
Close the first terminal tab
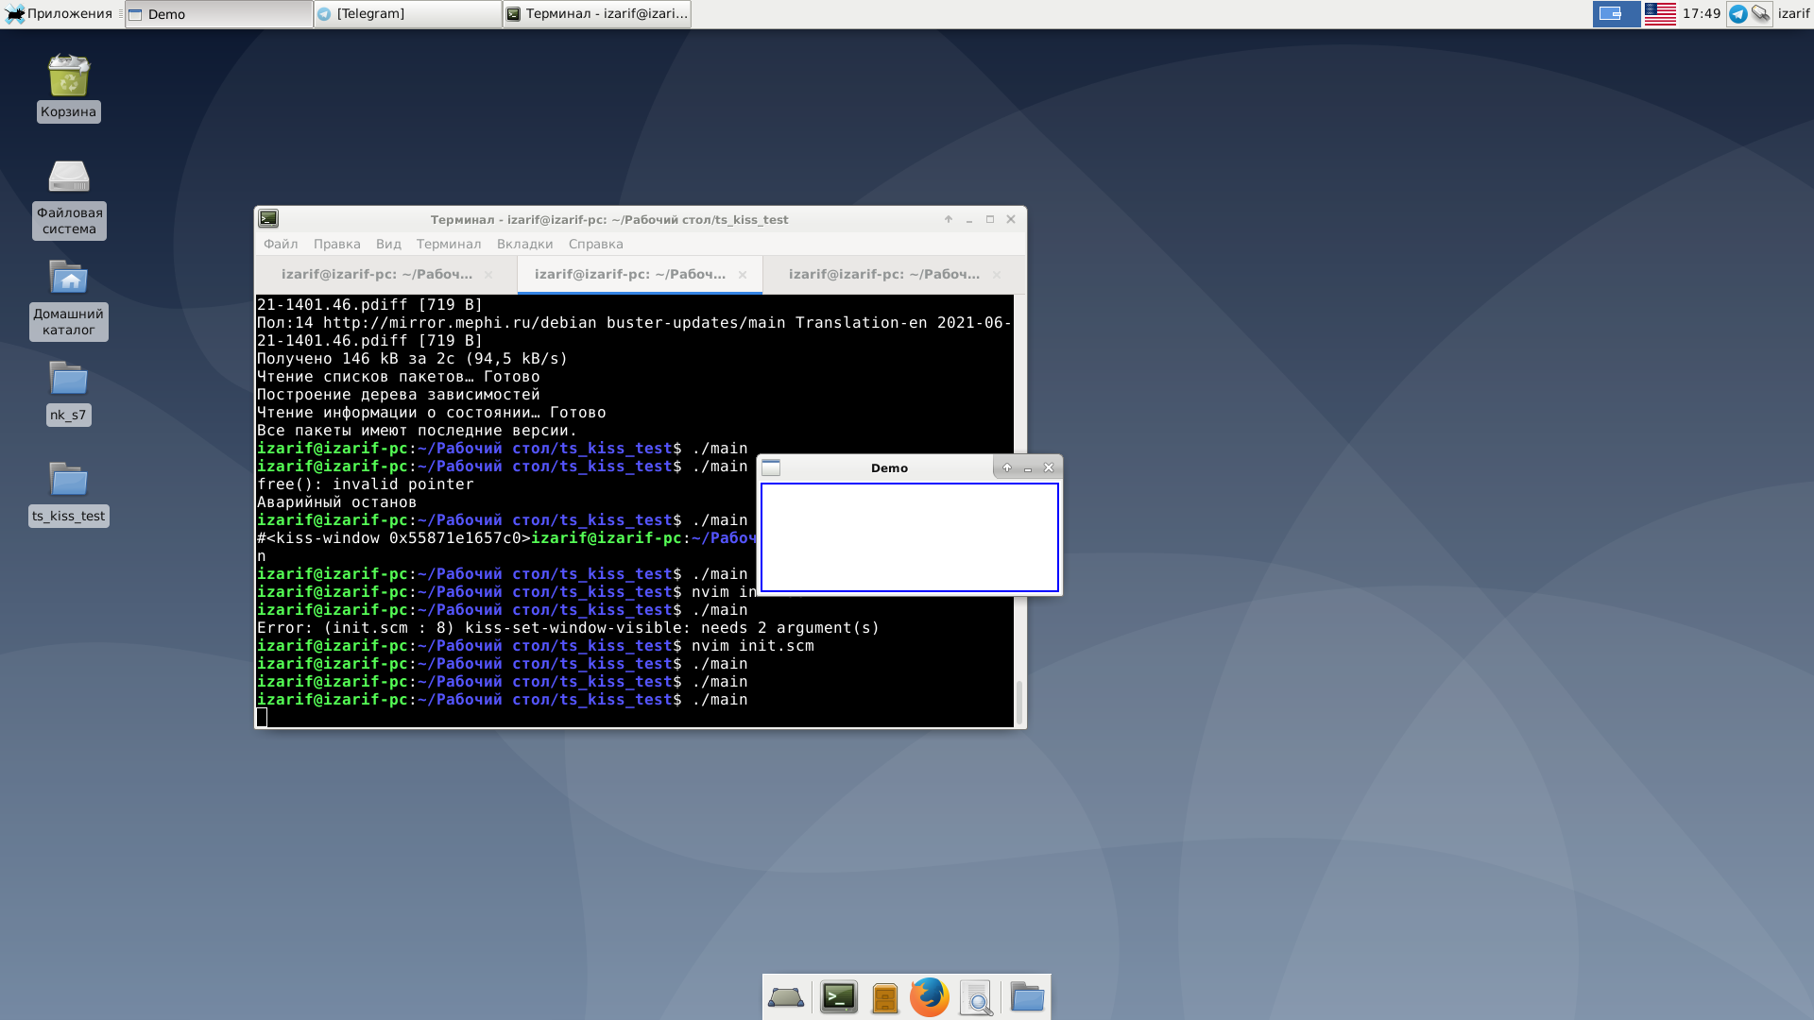coord(488,275)
